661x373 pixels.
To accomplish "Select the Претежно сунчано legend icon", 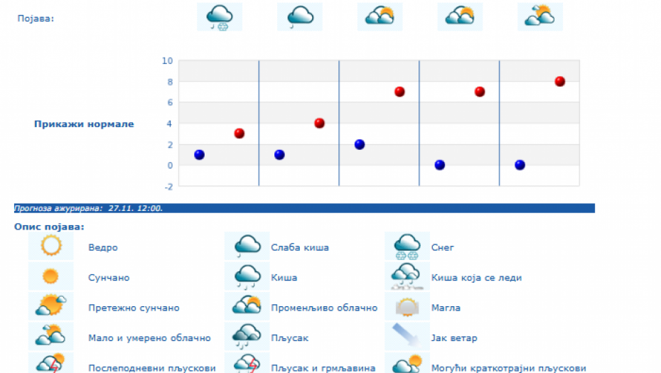I will [51, 306].
